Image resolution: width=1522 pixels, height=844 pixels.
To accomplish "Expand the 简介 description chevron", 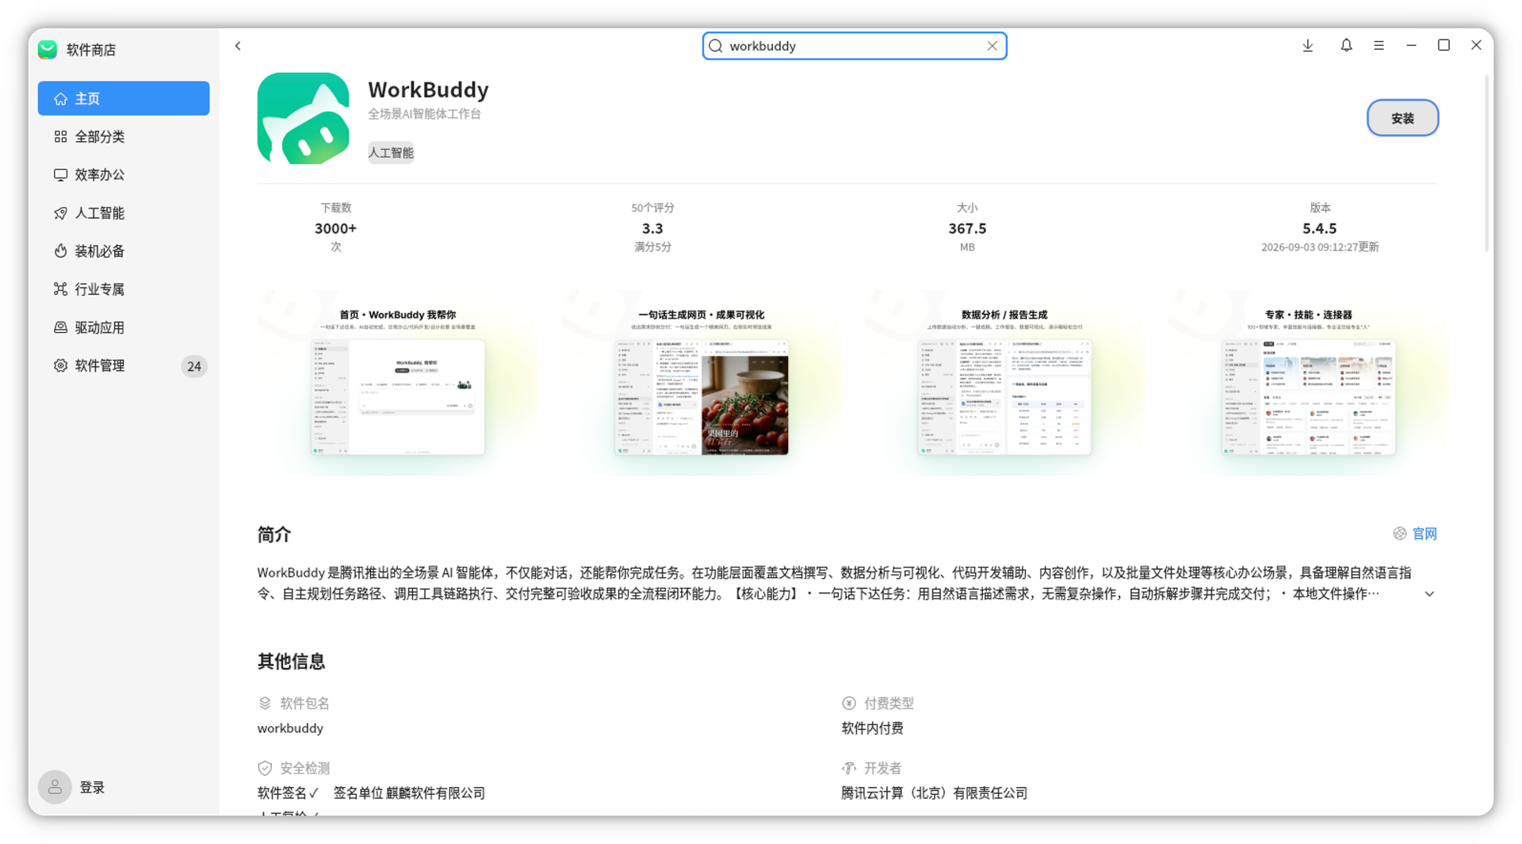I will 1429,594.
